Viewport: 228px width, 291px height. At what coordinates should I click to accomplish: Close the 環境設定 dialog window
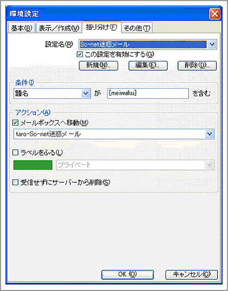click(x=214, y=14)
